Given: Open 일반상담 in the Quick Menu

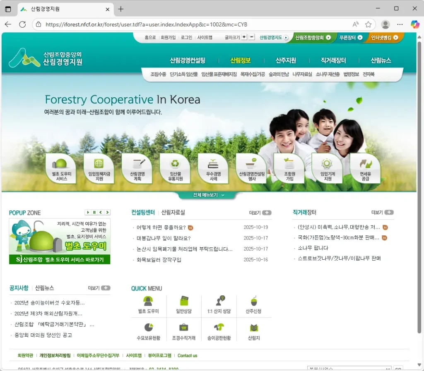Looking at the screenshot, I should coord(184,304).
